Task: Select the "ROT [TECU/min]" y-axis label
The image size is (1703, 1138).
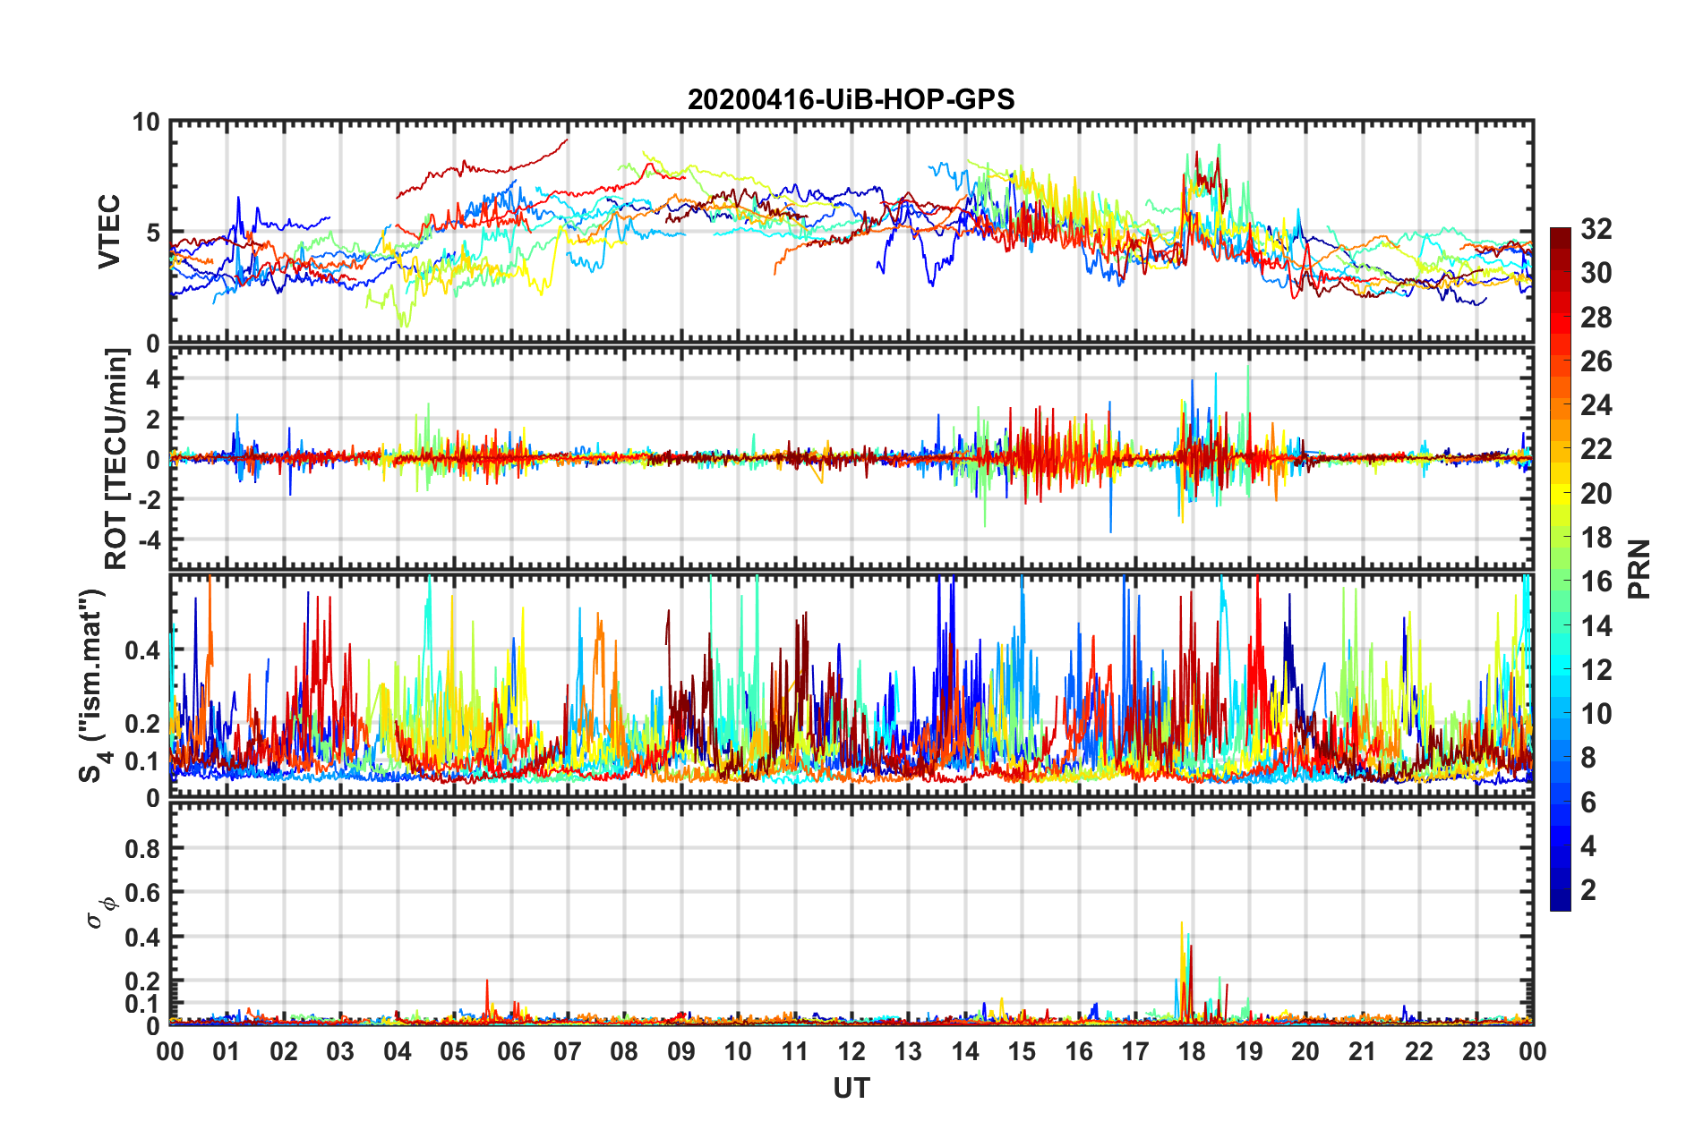Action: (116, 459)
